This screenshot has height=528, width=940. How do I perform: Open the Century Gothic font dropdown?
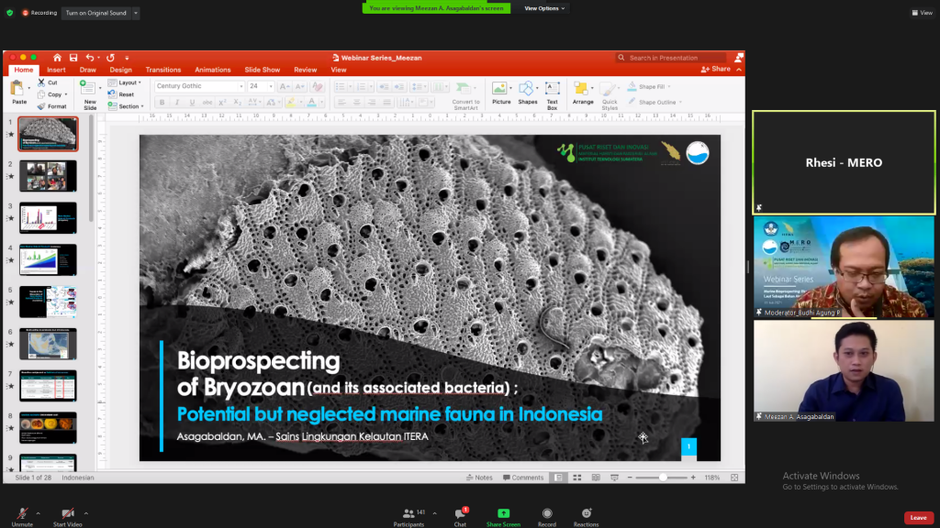tap(199, 86)
